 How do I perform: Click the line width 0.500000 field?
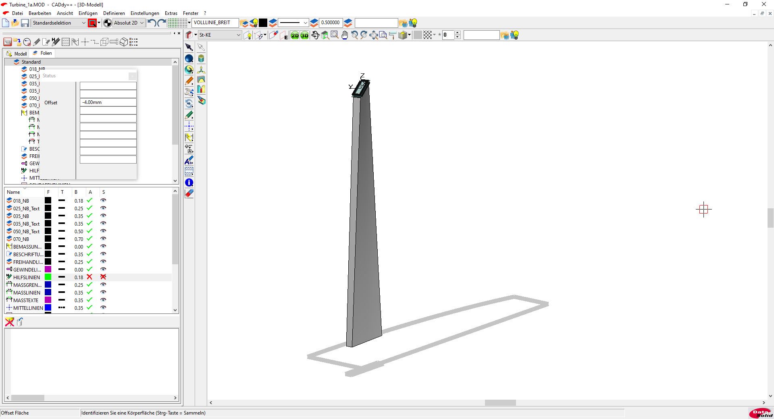[x=331, y=23]
